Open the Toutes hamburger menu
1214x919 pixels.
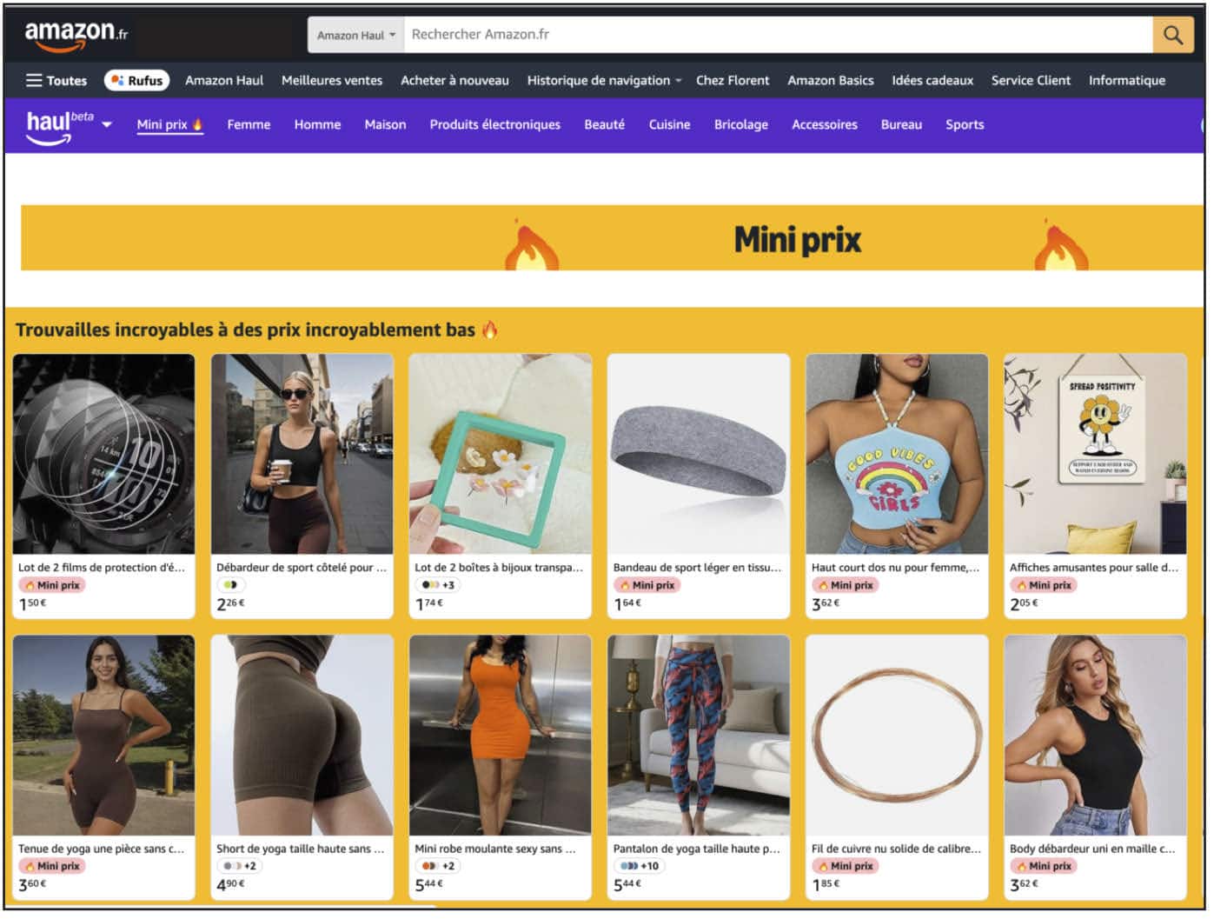click(x=56, y=81)
